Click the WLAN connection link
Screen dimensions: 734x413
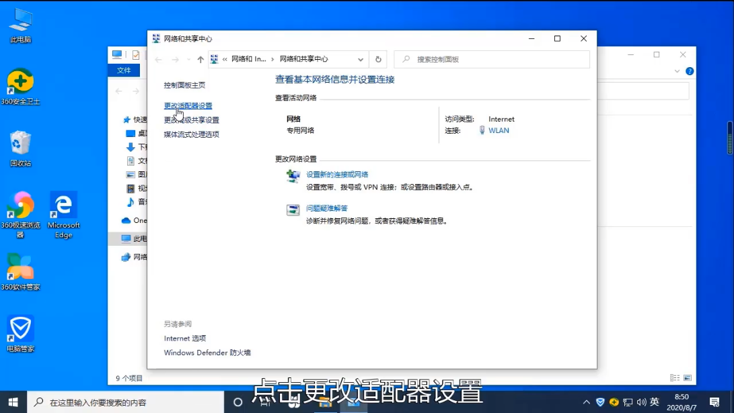pos(499,130)
